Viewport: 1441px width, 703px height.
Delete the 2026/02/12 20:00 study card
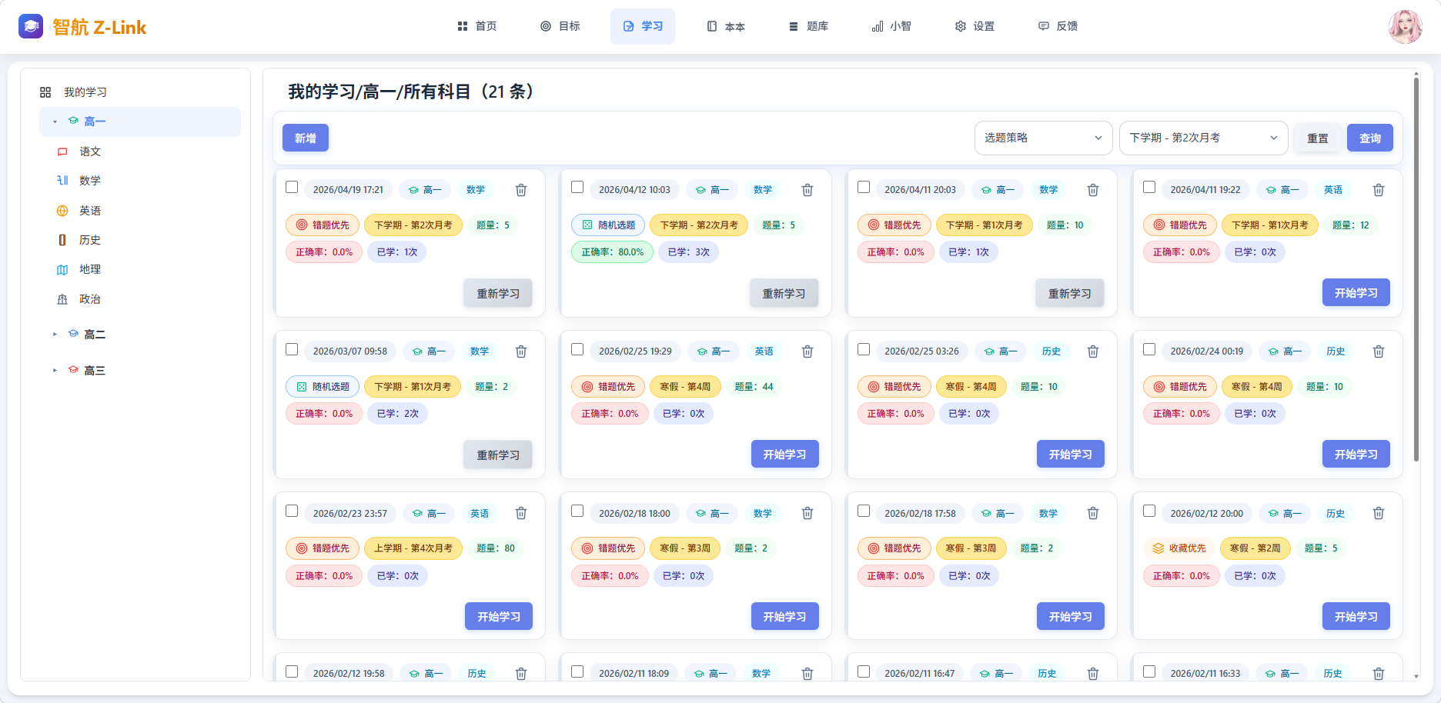pos(1379,513)
